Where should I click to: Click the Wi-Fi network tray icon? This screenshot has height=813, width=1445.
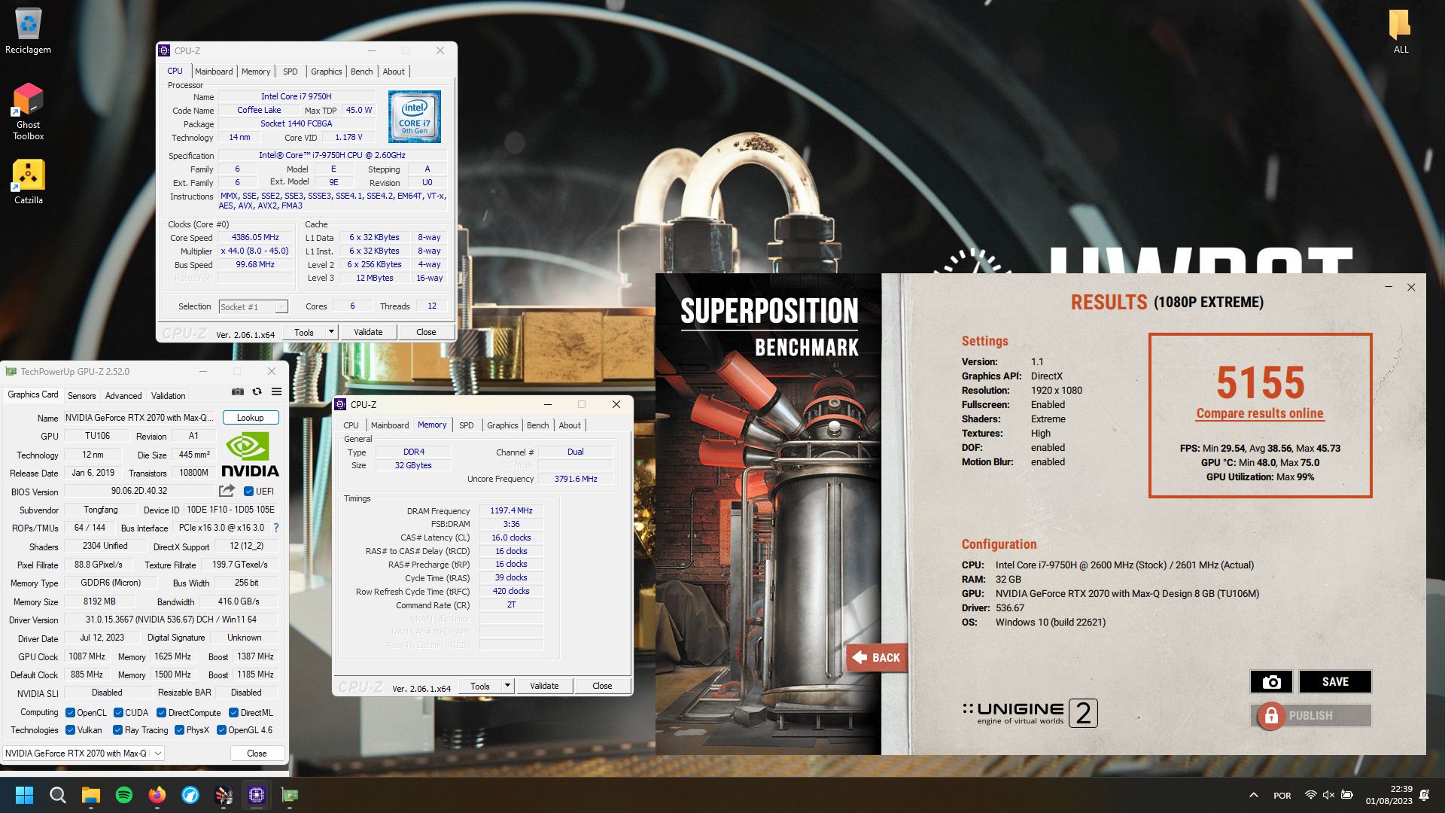1310,795
